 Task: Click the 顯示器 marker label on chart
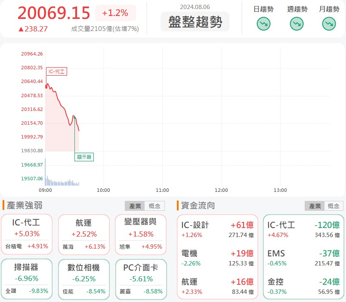pos(84,157)
